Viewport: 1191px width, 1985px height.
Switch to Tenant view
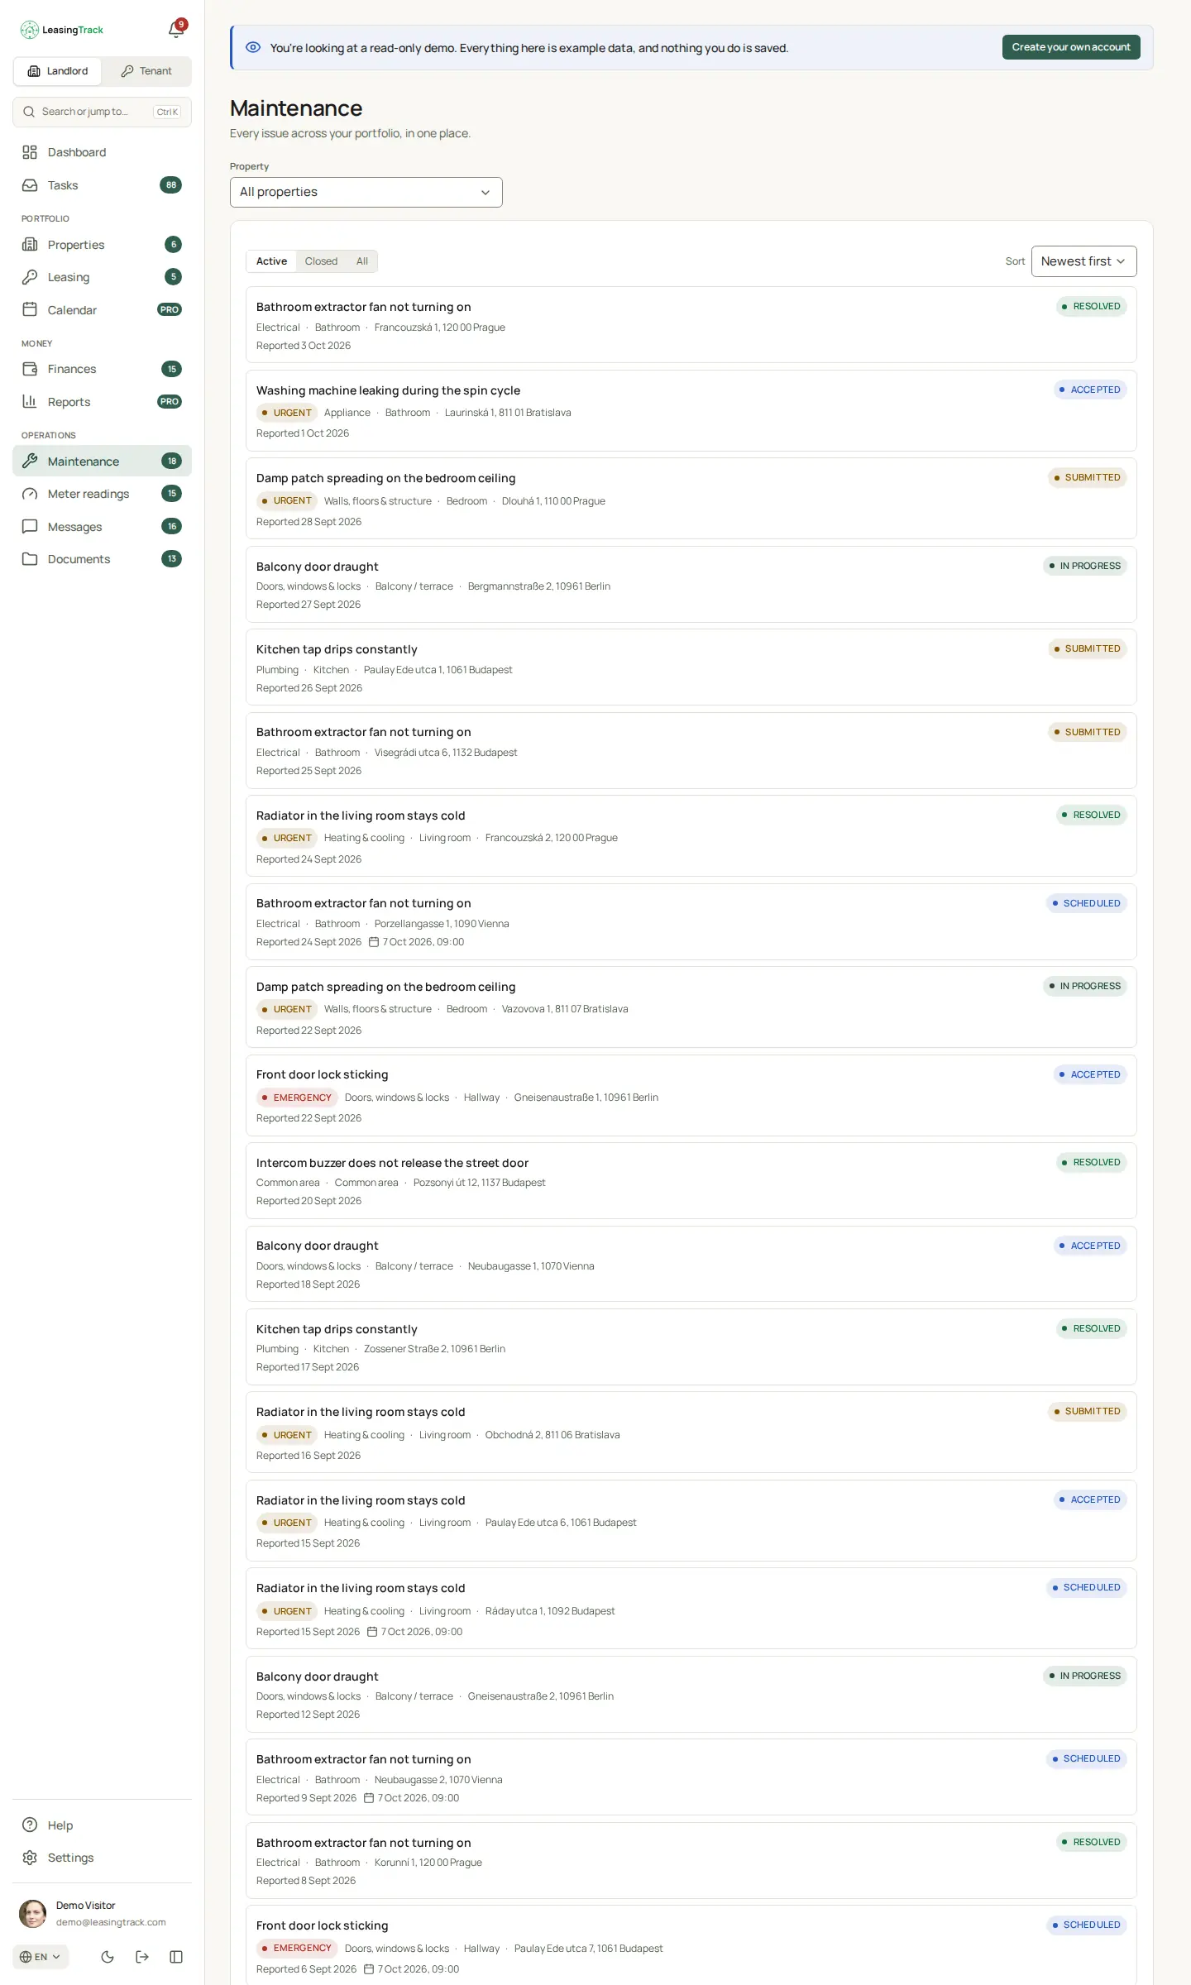click(x=146, y=71)
